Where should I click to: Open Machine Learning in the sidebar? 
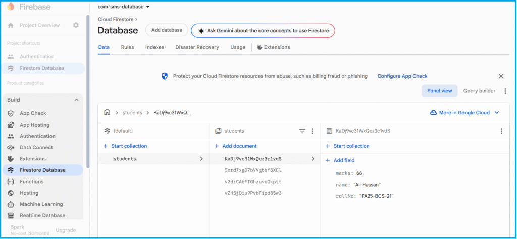coord(41,204)
